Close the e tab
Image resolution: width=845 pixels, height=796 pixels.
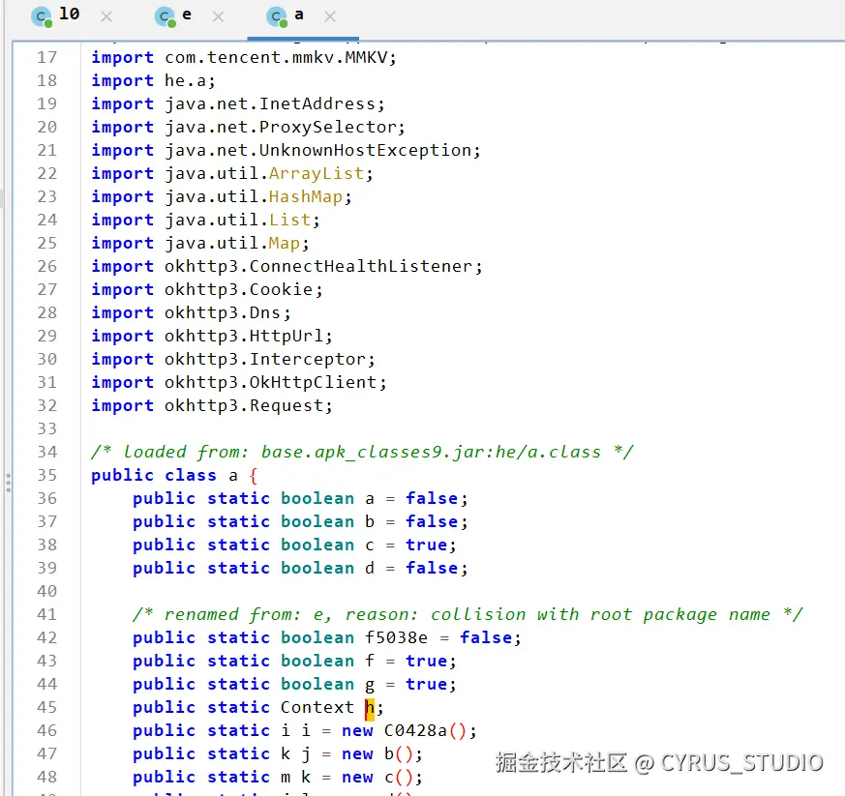(218, 16)
